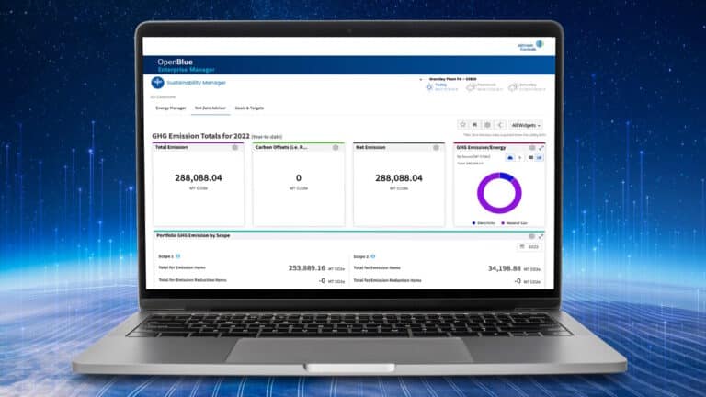Toggle Natural Gas legend item
Viewport: 706px width, 397px height.
coord(515,222)
